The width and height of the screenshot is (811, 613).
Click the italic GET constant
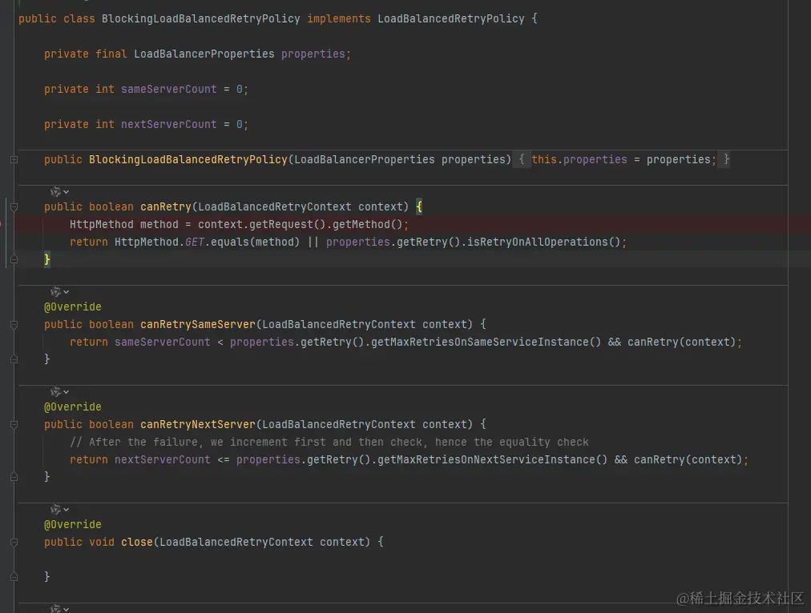(195, 242)
